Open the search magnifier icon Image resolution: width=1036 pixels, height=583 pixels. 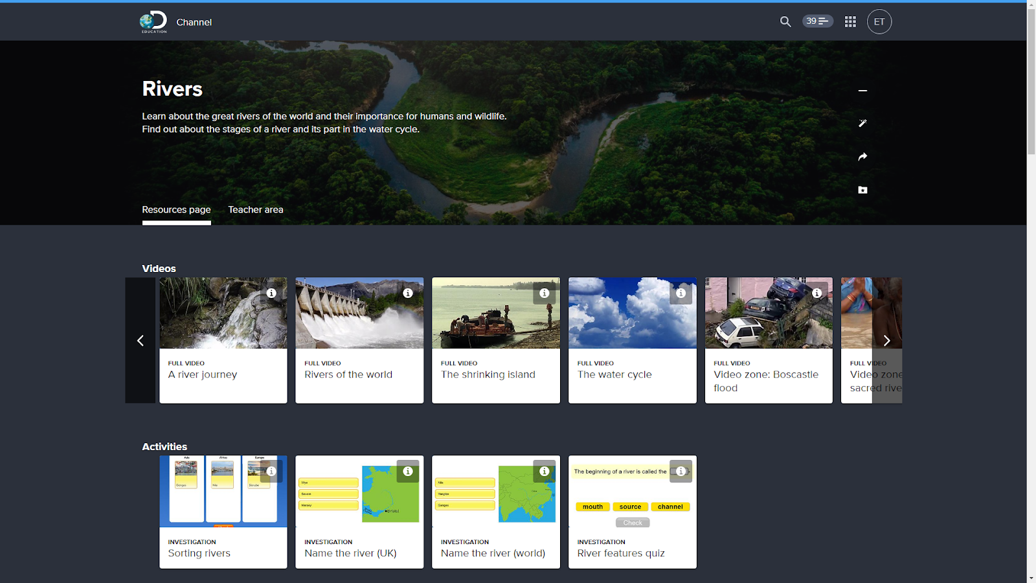click(x=785, y=21)
